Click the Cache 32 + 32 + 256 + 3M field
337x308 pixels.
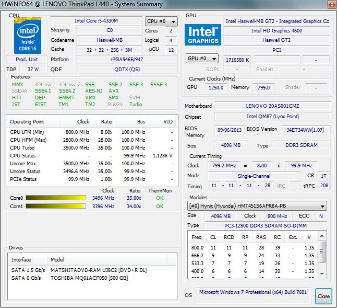click(x=110, y=50)
